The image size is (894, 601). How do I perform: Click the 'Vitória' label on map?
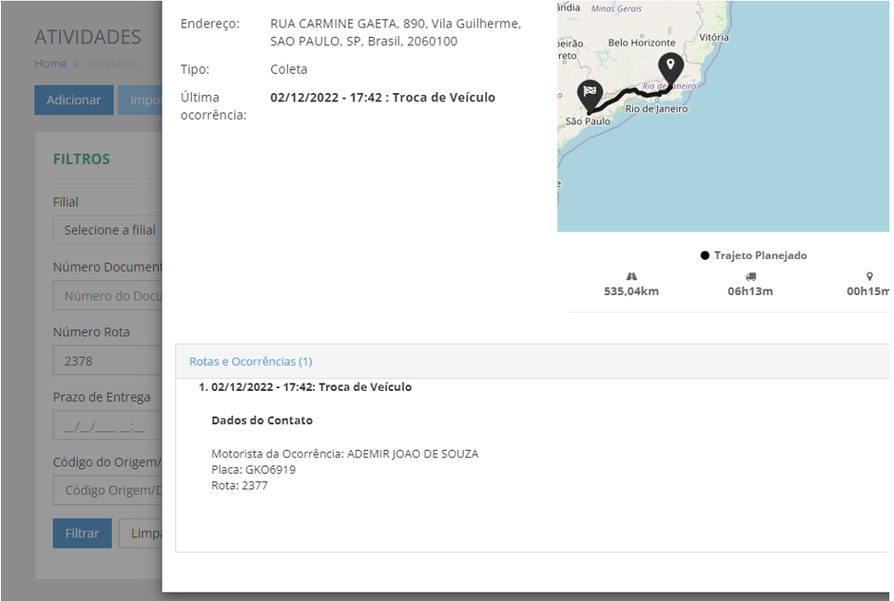click(714, 37)
